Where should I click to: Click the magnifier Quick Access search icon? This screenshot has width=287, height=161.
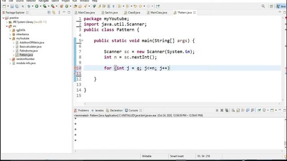click(x=263, y=6)
